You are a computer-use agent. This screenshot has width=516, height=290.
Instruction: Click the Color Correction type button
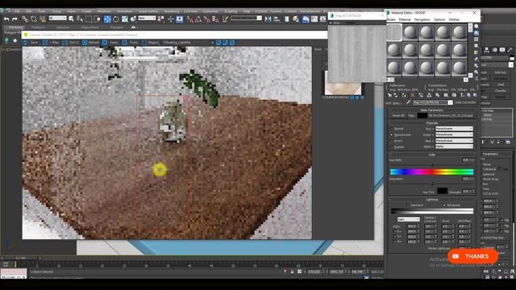465,102
